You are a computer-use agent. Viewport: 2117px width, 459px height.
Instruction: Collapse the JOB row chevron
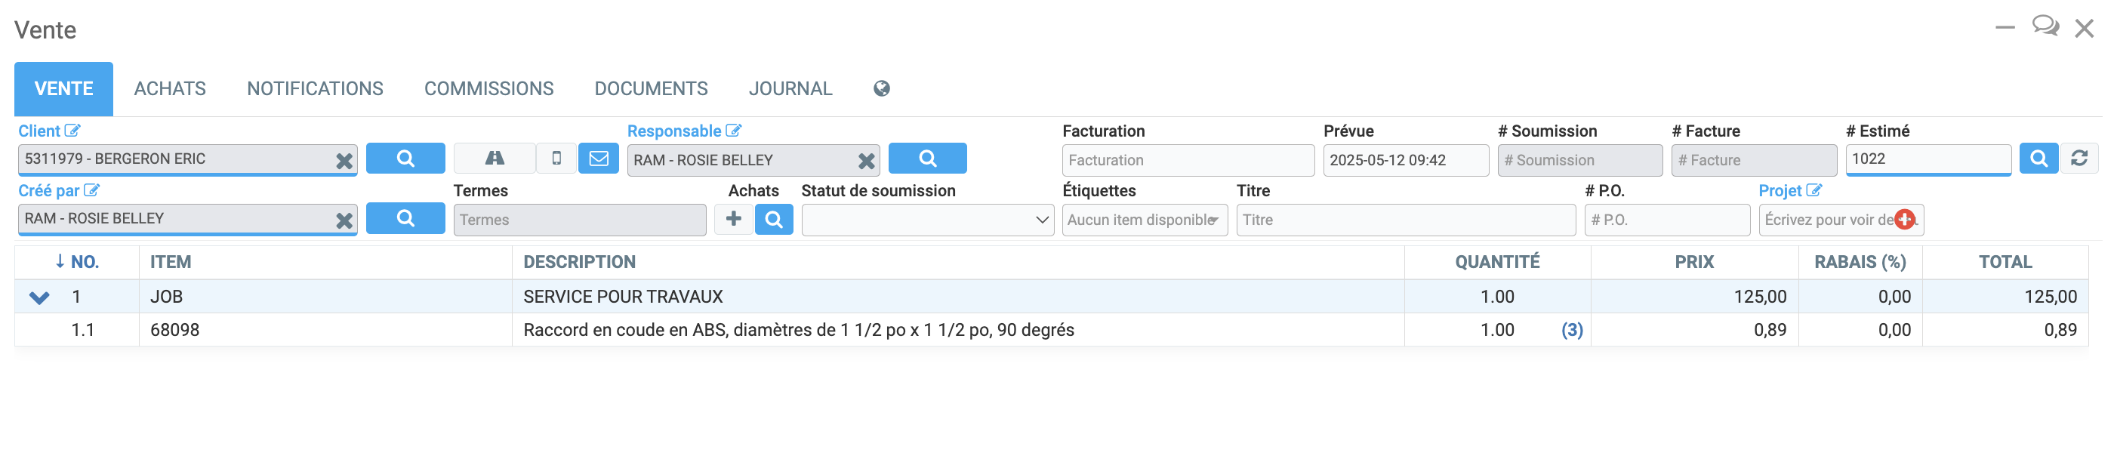point(39,297)
